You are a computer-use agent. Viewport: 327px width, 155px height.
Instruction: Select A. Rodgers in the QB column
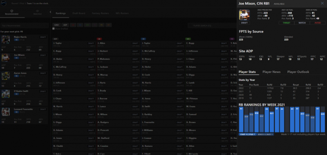coord(103,122)
